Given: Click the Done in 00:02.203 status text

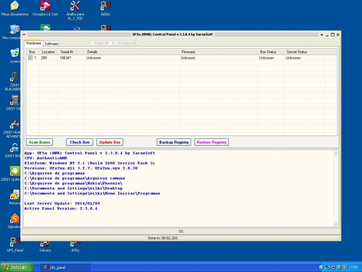Looking at the screenshot, I should [163, 238].
